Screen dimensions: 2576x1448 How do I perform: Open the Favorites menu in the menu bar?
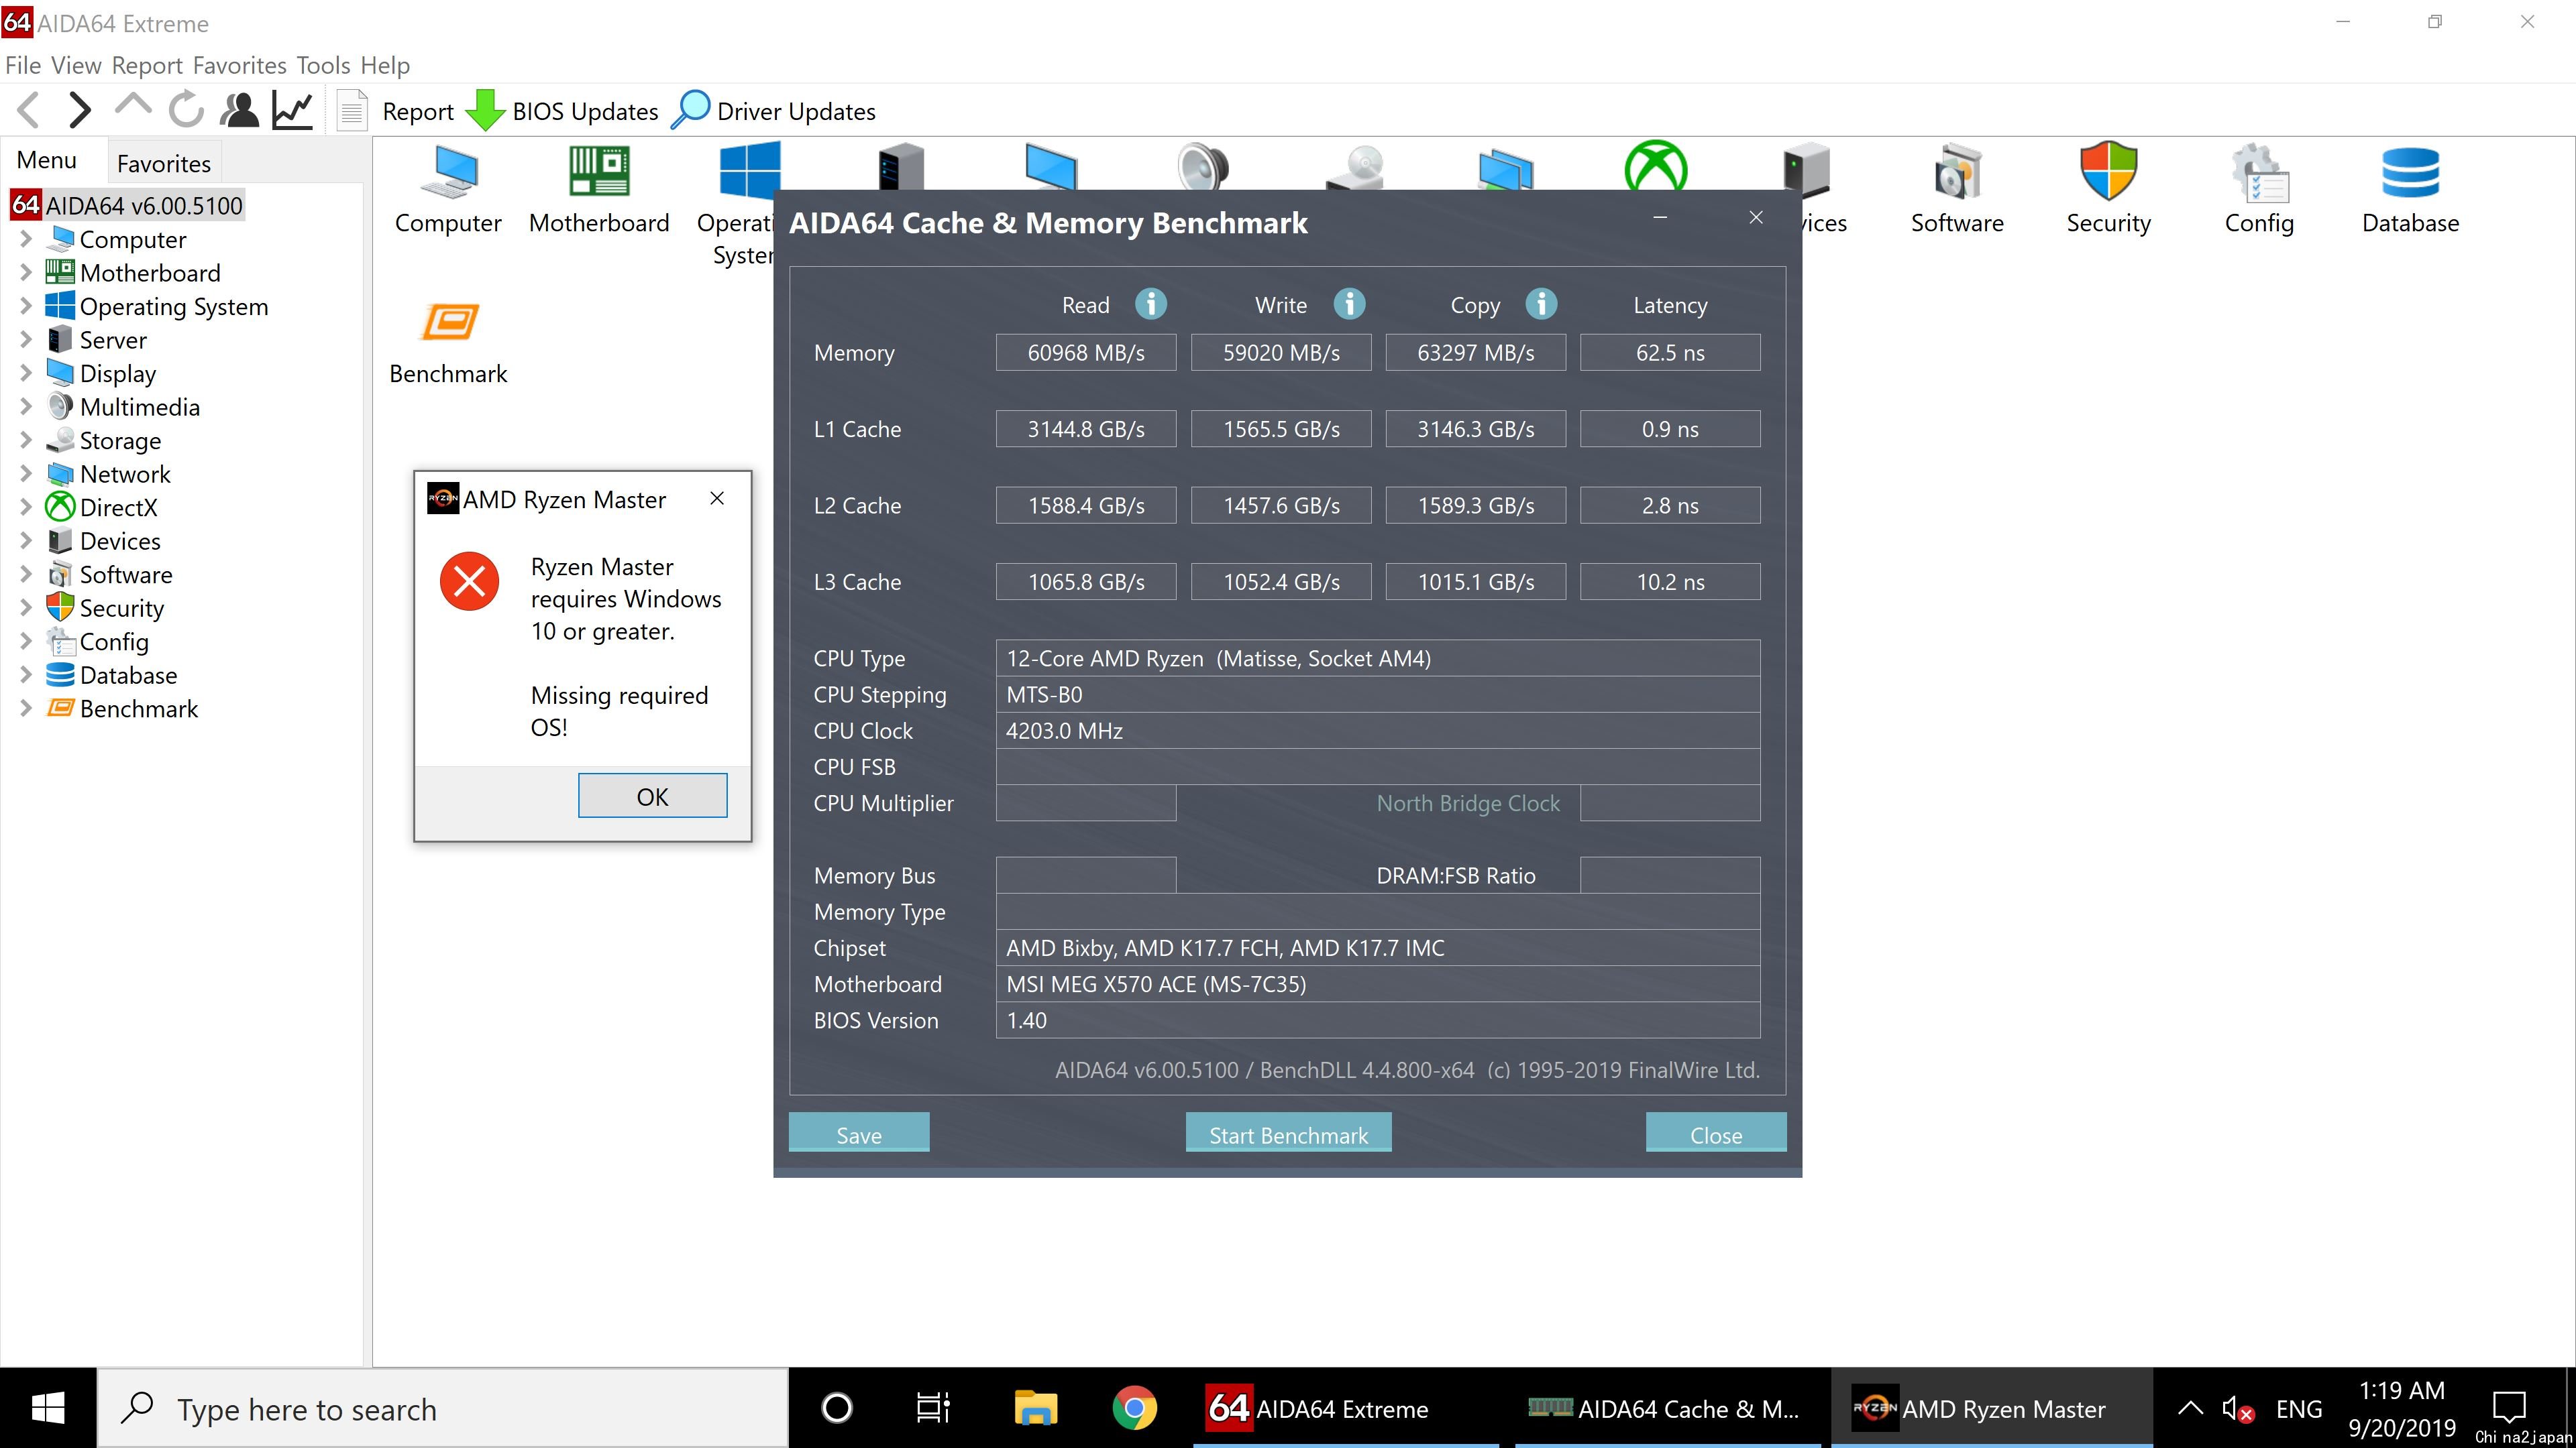pyautogui.click(x=240, y=65)
